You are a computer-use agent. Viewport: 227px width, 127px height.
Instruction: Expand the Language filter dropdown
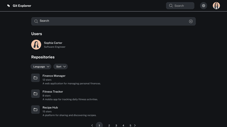[x=41, y=67]
